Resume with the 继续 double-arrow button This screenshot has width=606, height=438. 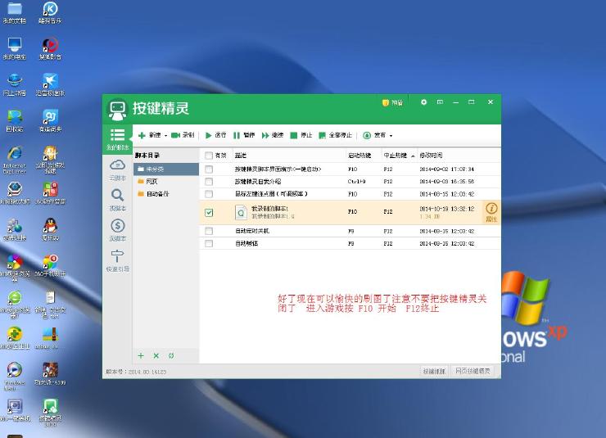pos(273,135)
